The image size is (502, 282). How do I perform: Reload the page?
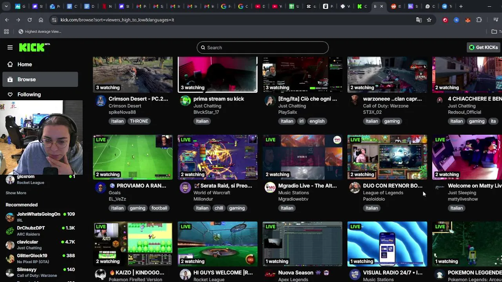point(29,20)
